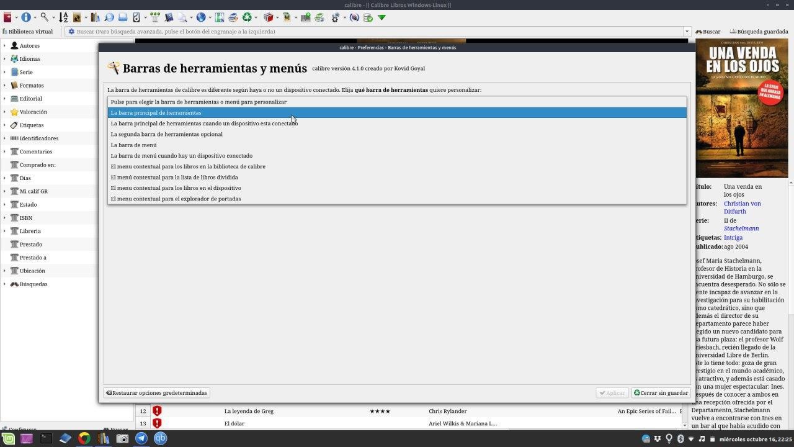
Task: Click the Ubicación item in tag browser
Action: (32, 271)
